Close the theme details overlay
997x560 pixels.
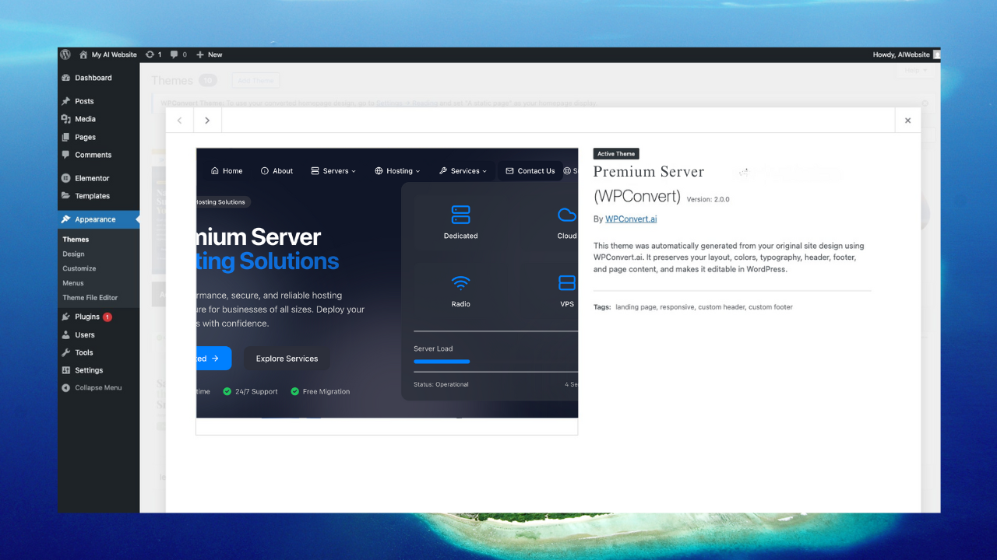tap(907, 121)
